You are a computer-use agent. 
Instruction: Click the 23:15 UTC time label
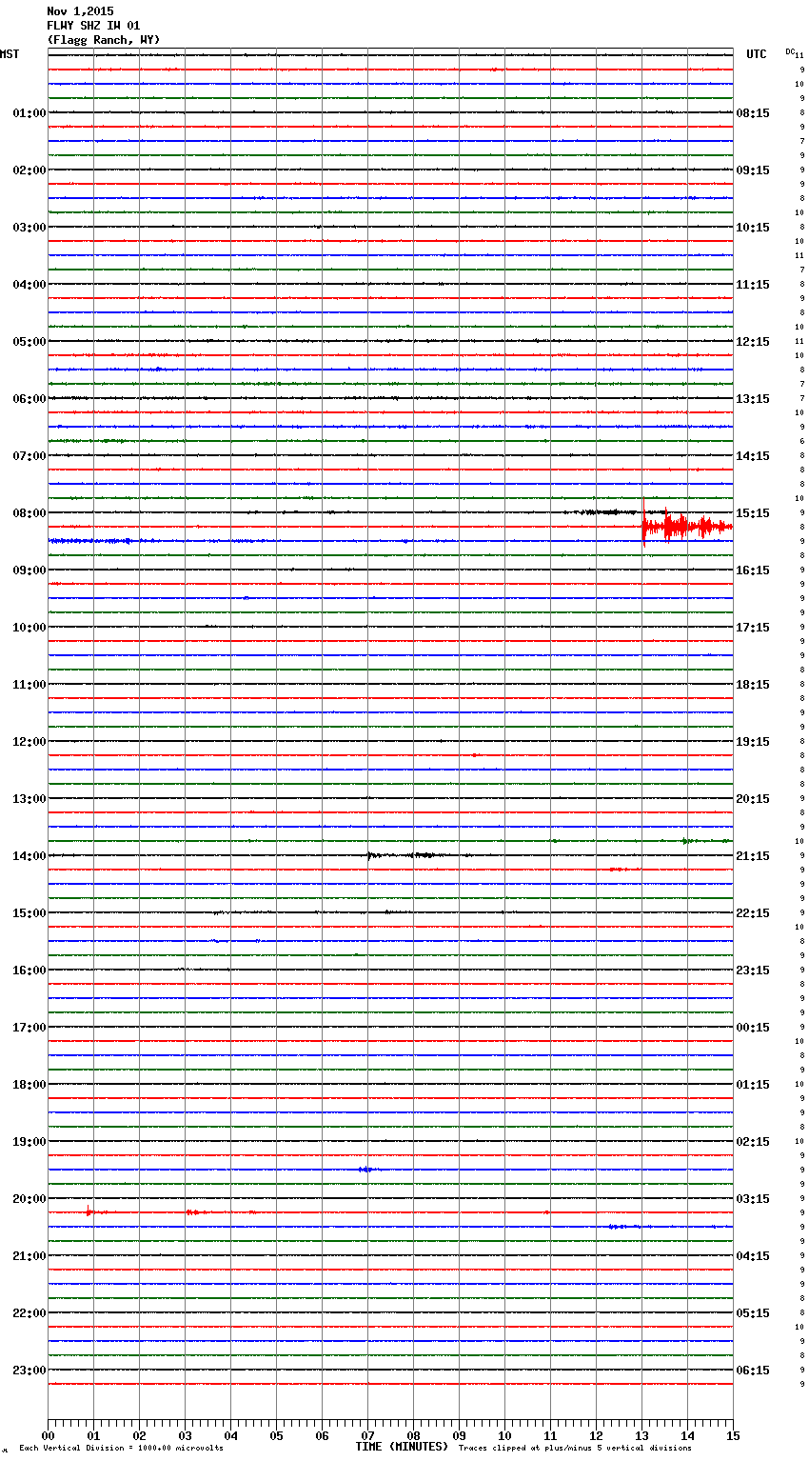(753, 971)
